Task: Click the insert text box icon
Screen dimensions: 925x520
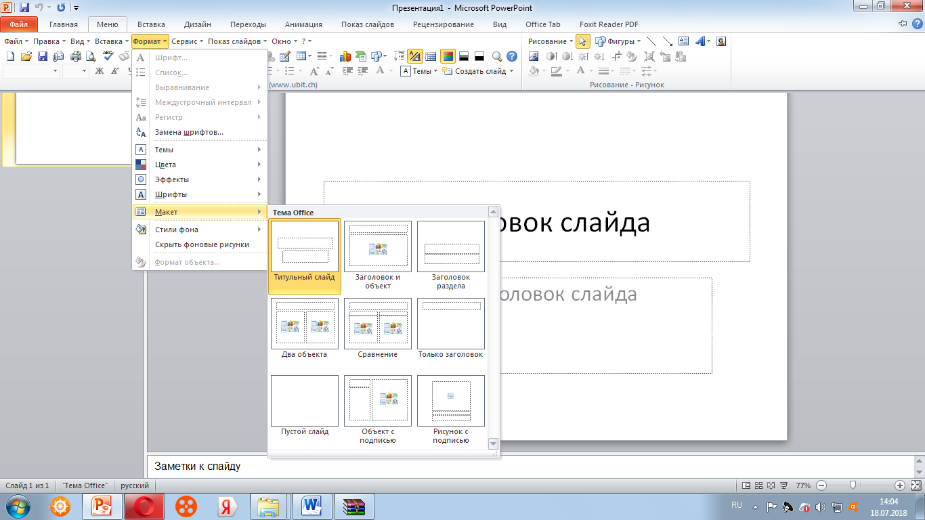Action: (683, 41)
